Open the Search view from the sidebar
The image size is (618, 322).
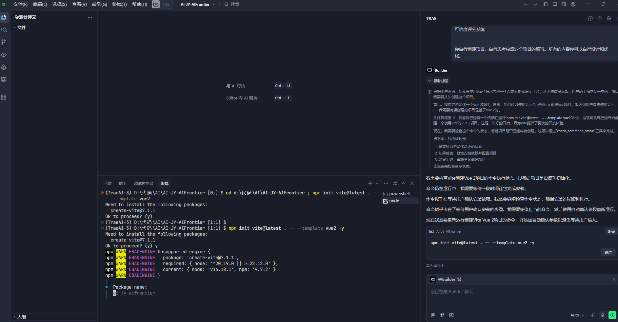coord(4,29)
